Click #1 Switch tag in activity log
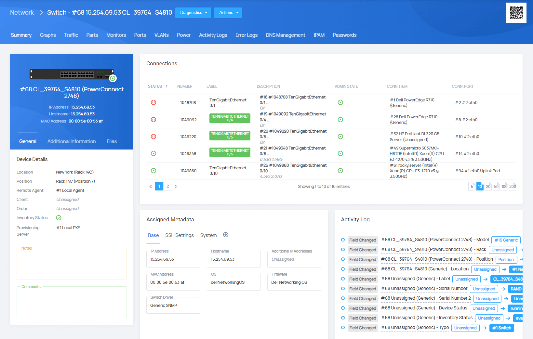 tap(502, 328)
